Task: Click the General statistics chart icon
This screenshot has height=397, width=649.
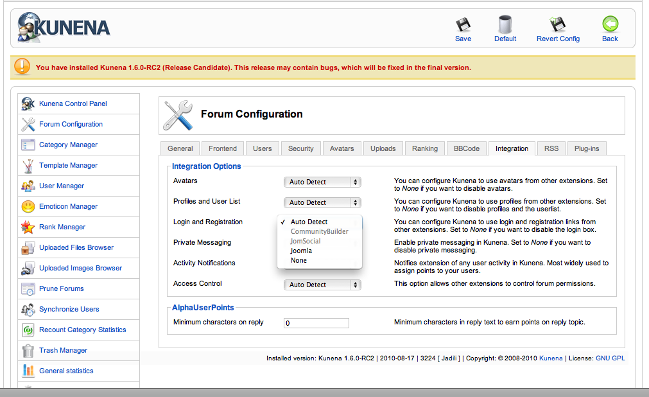Action: 28,371
